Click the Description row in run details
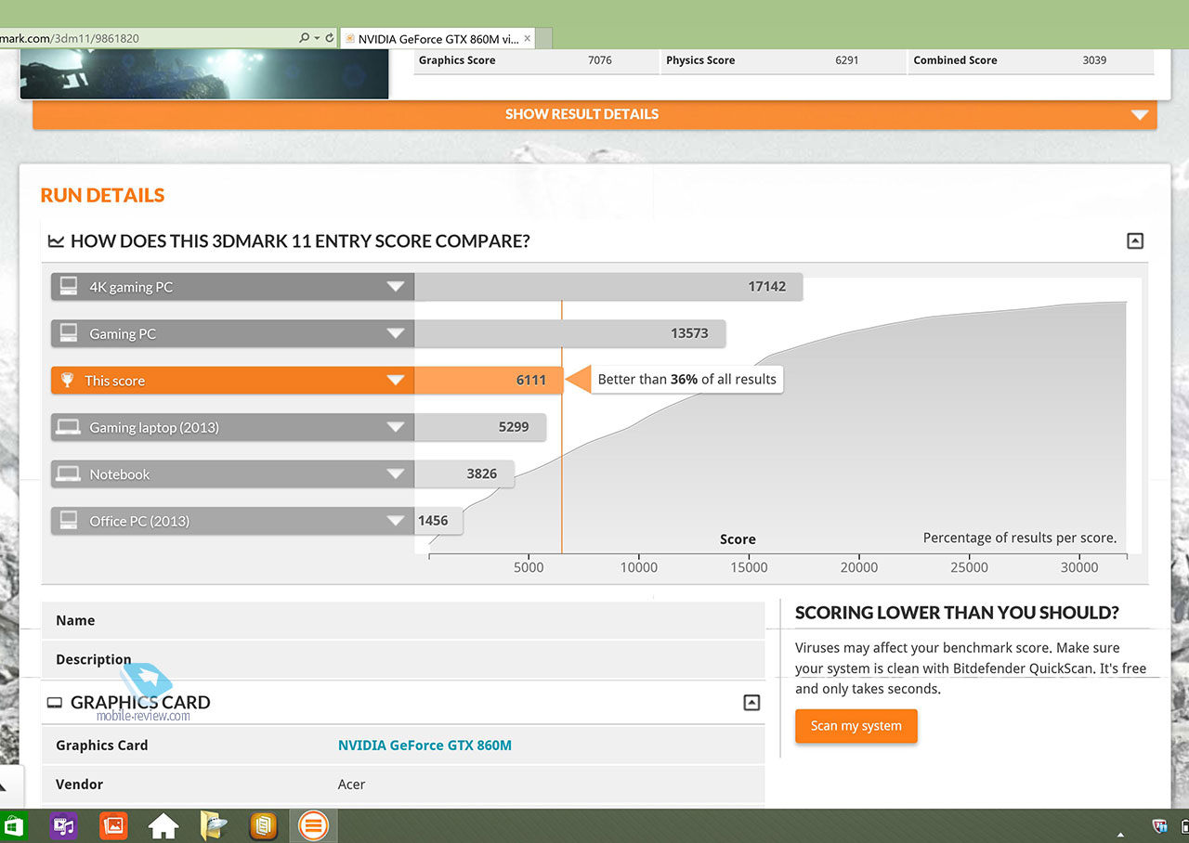The width and height of the screenshot is (1189, 843). (402, 659)
